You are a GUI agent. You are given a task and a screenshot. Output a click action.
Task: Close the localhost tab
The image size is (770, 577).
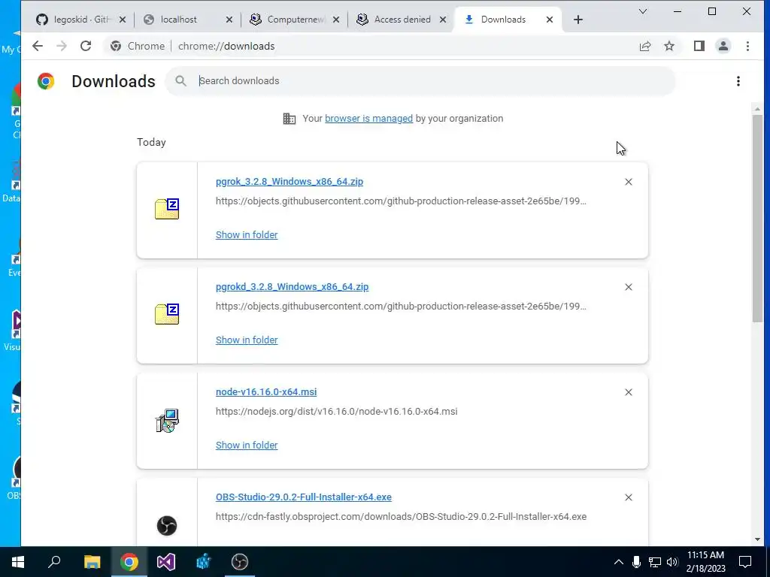click(x=229, y=20)
